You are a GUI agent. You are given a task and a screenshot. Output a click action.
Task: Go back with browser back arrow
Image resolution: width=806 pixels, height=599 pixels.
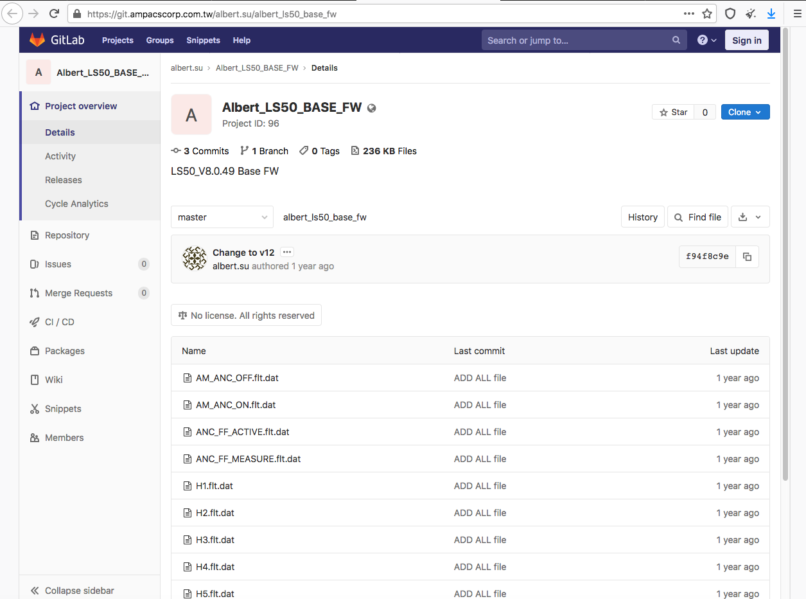pos(13,13)
